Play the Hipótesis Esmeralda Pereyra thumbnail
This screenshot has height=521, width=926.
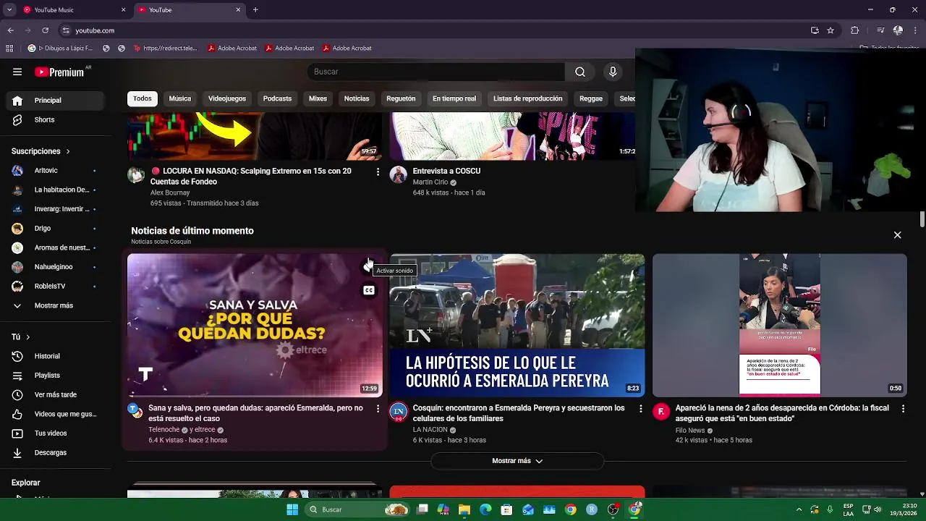[x=517, y=324]
